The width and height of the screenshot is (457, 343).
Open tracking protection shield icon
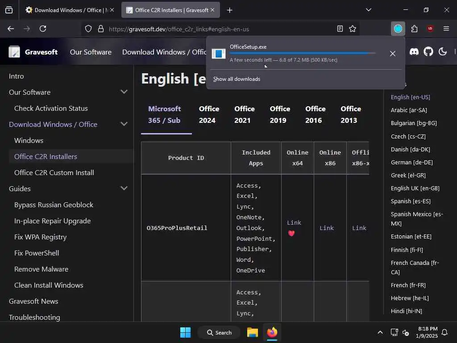pyautogui.click(x=88, y=29)
